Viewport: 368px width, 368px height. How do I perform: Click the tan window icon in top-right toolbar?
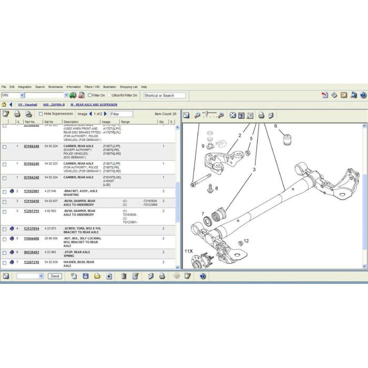click(x=344, y=95)
